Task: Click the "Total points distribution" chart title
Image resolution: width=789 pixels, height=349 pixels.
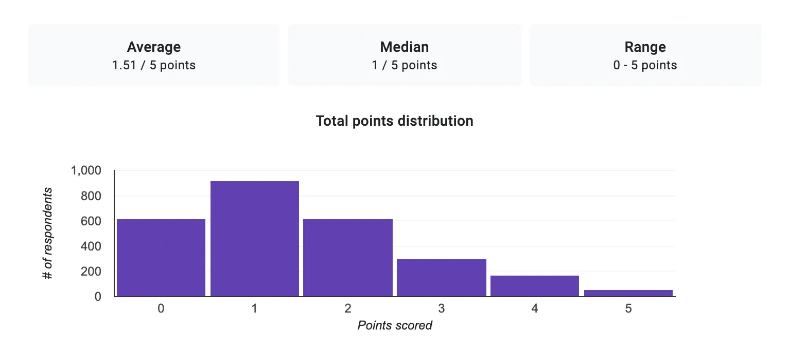Action: click(x=394, y=121)
